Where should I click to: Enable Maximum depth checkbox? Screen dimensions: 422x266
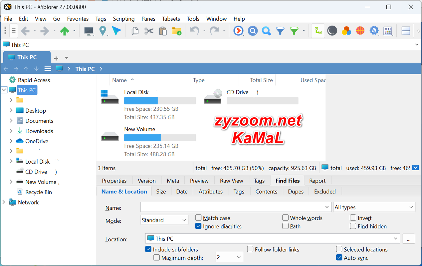pos(157,257)
